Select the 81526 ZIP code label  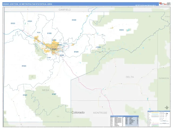click(76, 52)
